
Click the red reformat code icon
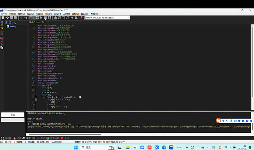tap(31, 18)
